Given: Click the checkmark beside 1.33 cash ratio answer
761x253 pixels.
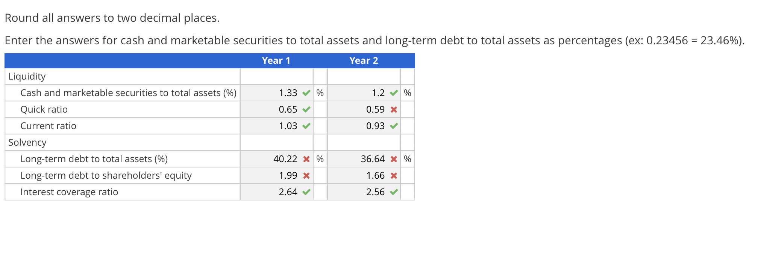Looking at the screenshot, I should tap(306, 93).
